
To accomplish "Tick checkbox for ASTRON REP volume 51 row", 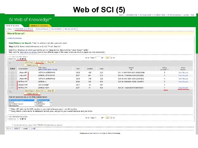I will pyautogui.click(x=12, y=88).
